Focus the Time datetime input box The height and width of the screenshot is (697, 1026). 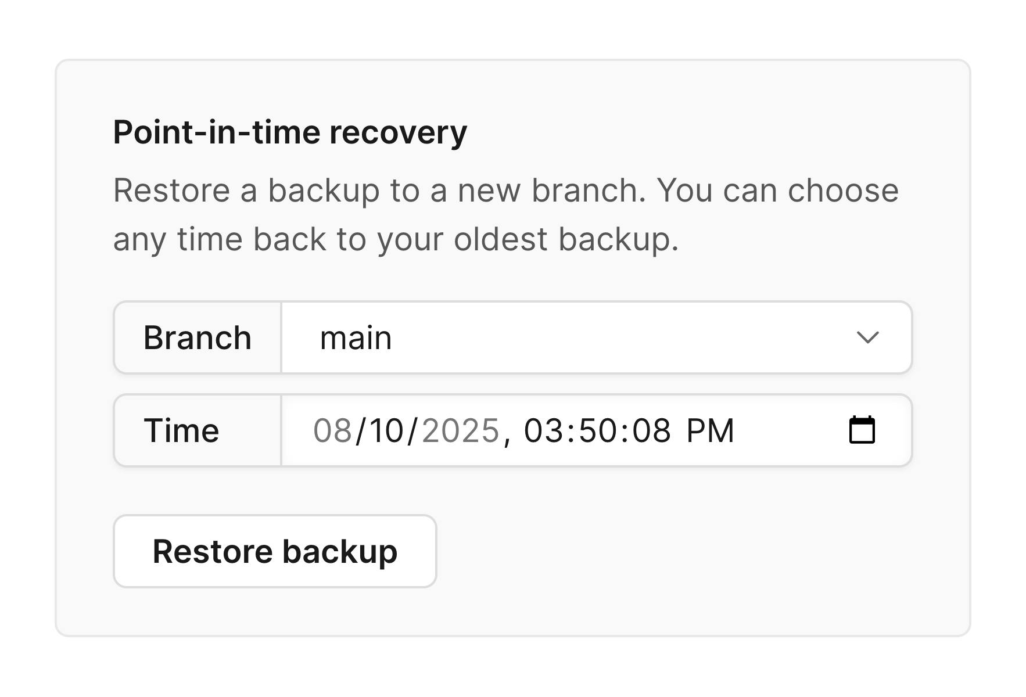[597, 430]
